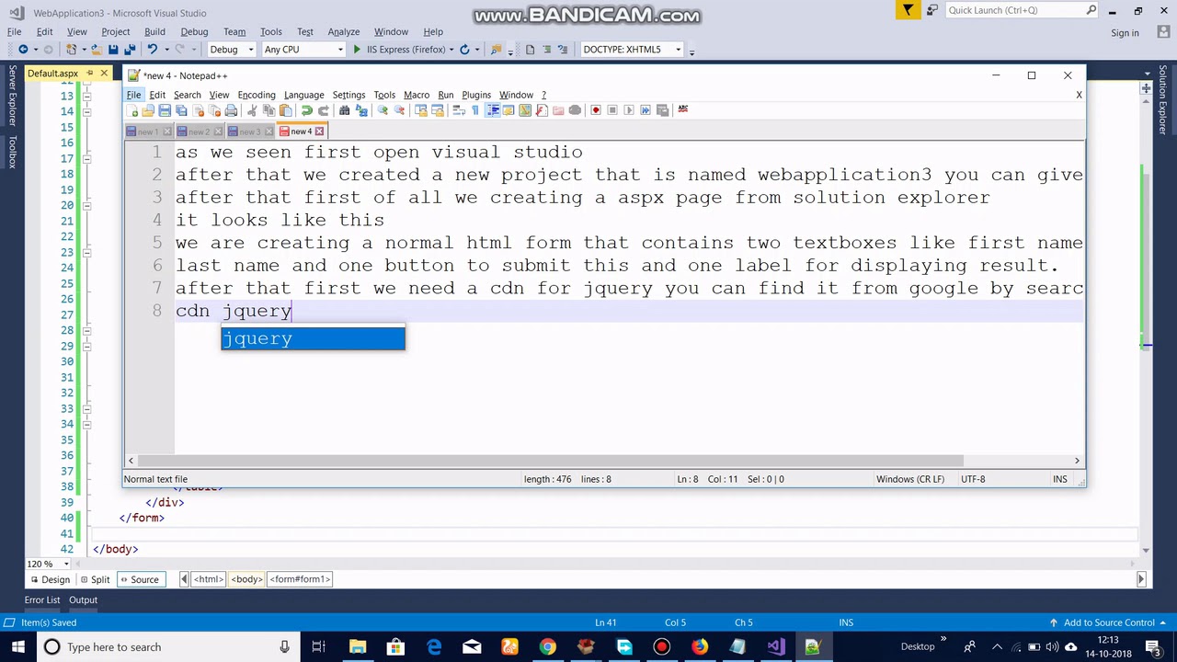Collapse the code region at line 34
The width and height of the screenshot is (1177, 662).
pyautogui.click(x=86, y=424)
